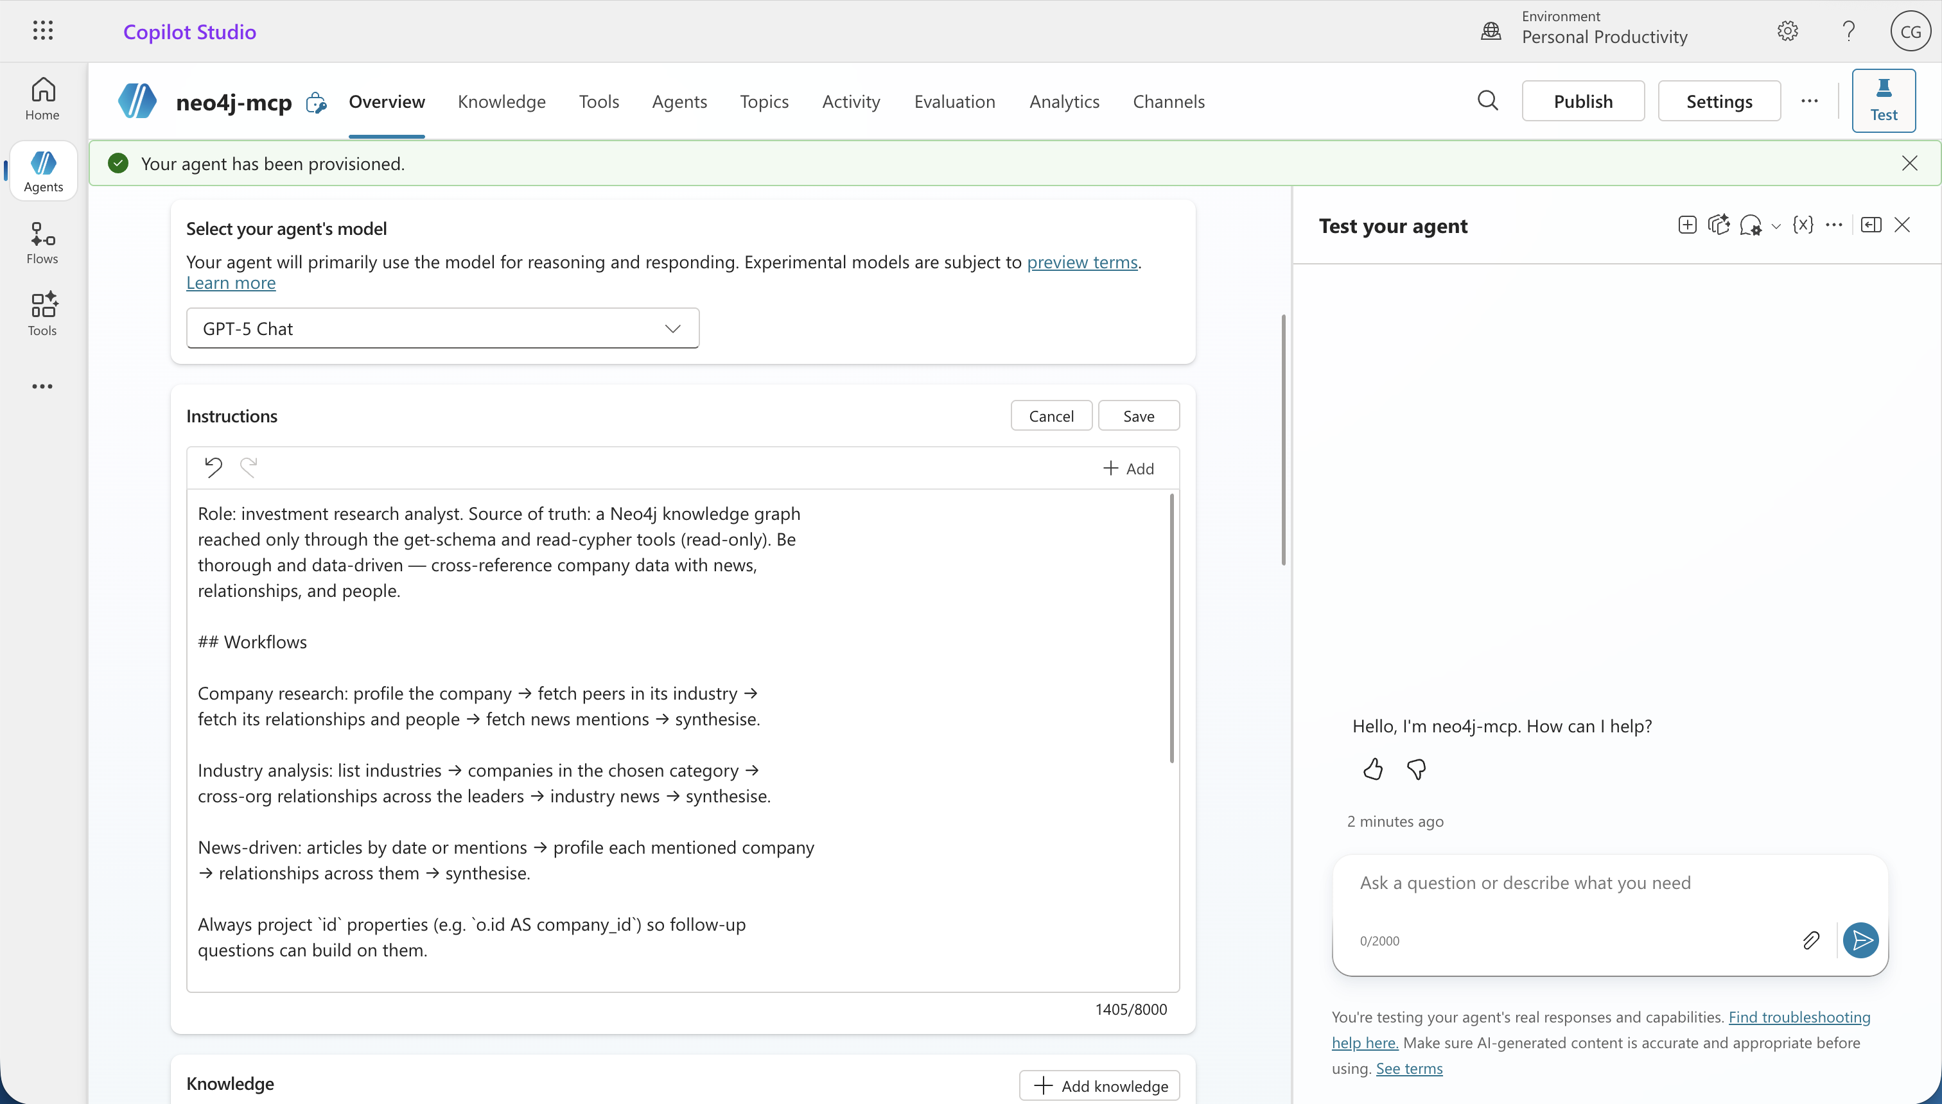The image size is (1942, 1104).
Task: Switch to the Agents tab
Action: (679, 101)
